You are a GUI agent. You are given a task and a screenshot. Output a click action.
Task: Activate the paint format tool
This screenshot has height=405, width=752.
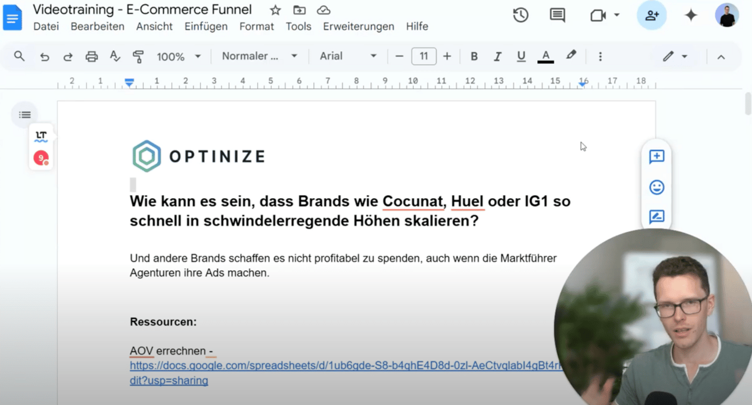click(138, 56)
